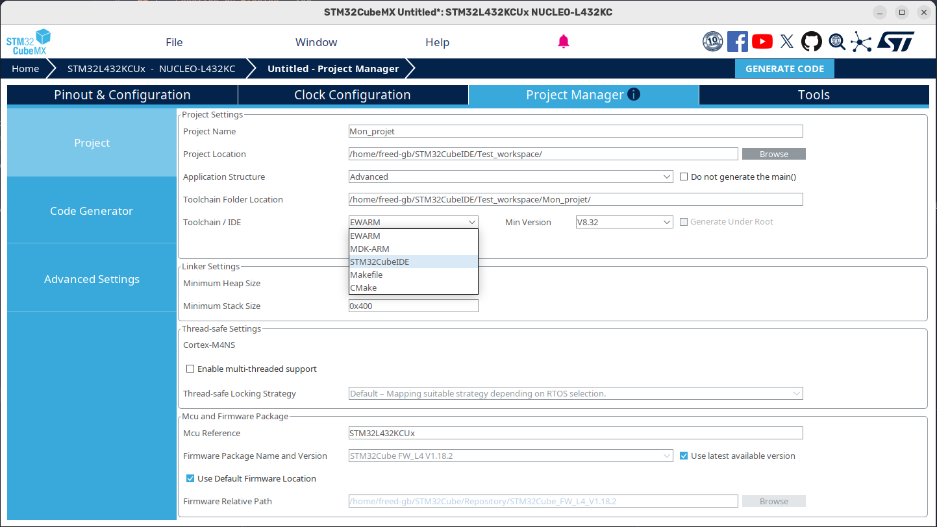The width and height of the screenshot is (937, 527).
Task: Switch to Pinout & Configuration tab
Action: 122,95
